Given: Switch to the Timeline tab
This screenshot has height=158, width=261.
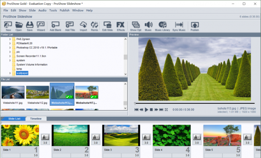Looking at the screenshot, I should coord(36,119).
